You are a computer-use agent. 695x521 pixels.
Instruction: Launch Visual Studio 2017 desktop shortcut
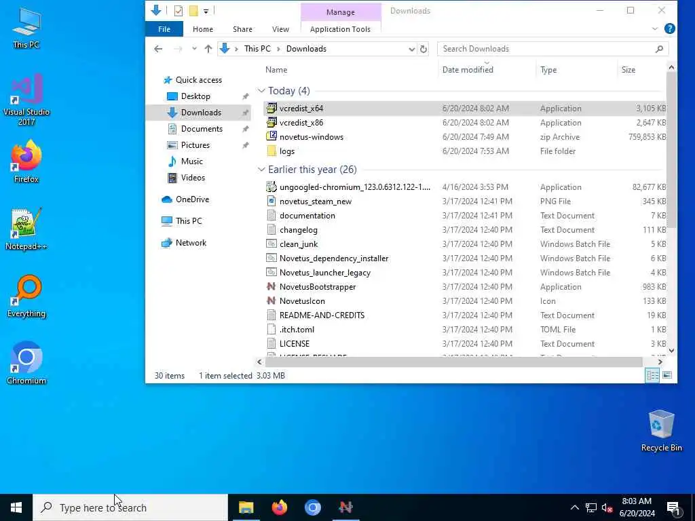[x=26, y=100]
